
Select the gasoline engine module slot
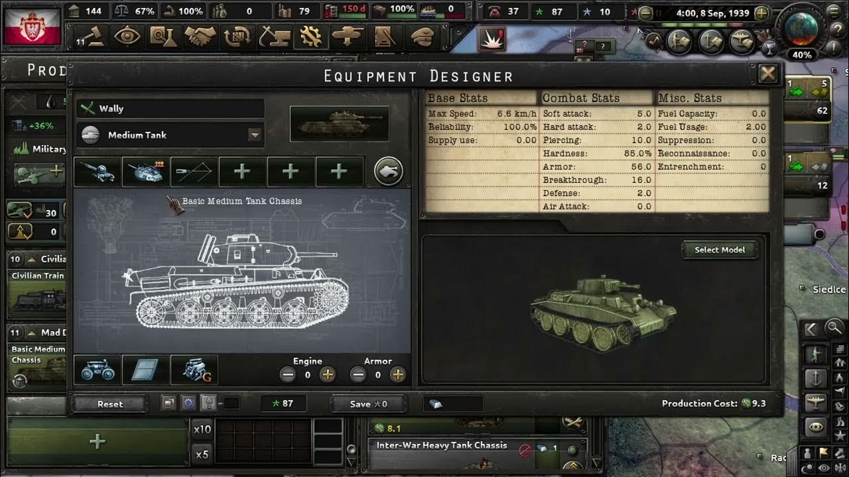tap(194, 370)
